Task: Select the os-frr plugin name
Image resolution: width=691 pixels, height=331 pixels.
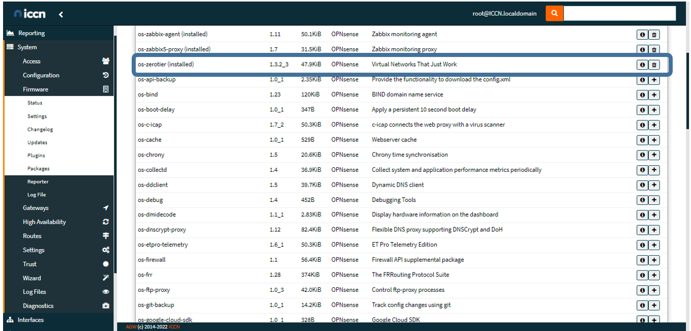Action: point(144,275)
